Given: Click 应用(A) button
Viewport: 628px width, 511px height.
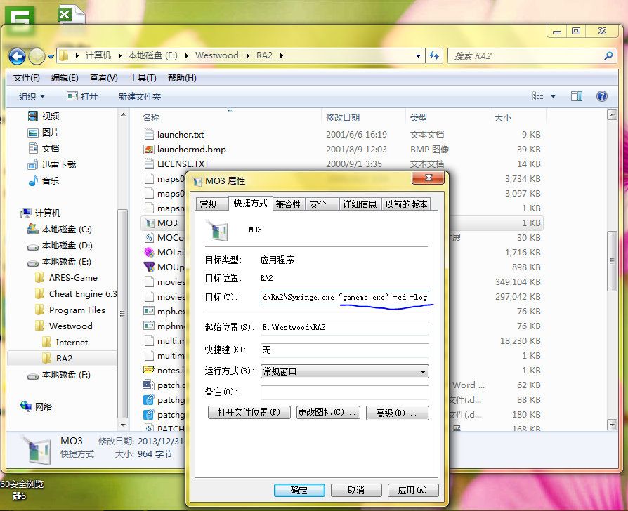Looking at the screenshot, I should [x=413, y=490].
